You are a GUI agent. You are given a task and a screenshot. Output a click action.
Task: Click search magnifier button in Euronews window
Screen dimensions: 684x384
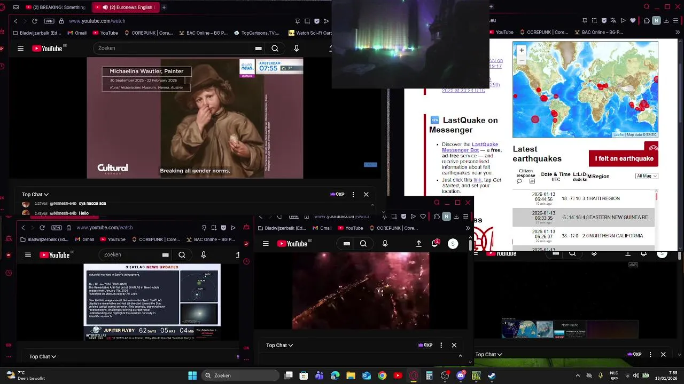(275, 48)
